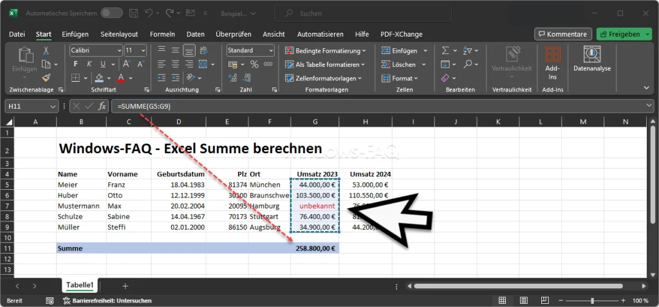659x307 pixels.
Task: Apply bold with the F button
Action: (76, 64)
